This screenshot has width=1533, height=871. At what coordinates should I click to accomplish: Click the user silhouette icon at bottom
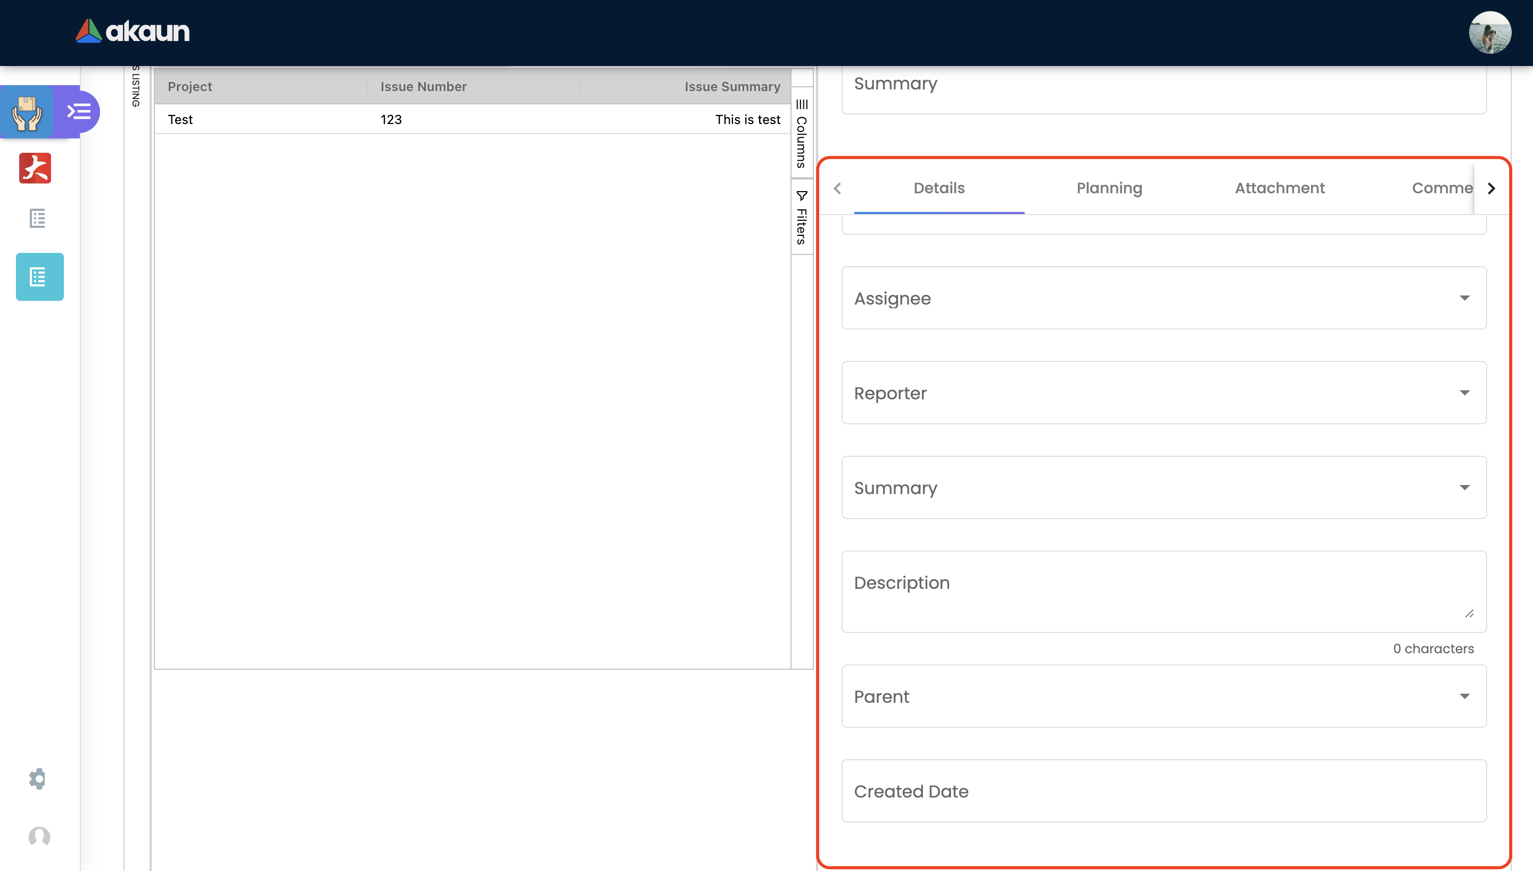[x=39, y=836]
